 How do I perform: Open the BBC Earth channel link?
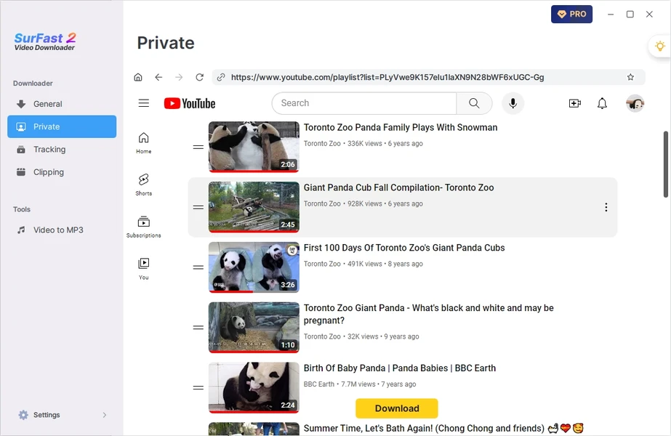(319, 384)
